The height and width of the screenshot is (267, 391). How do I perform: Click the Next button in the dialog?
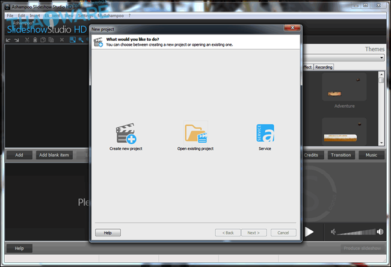pyautogui.click(x=254, y=233)
